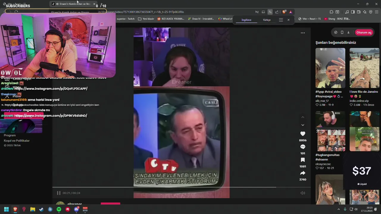The height and width of the screenshot is (214, 381).
Task: Open the browser main hamburger menu
Action: [376, 12]
